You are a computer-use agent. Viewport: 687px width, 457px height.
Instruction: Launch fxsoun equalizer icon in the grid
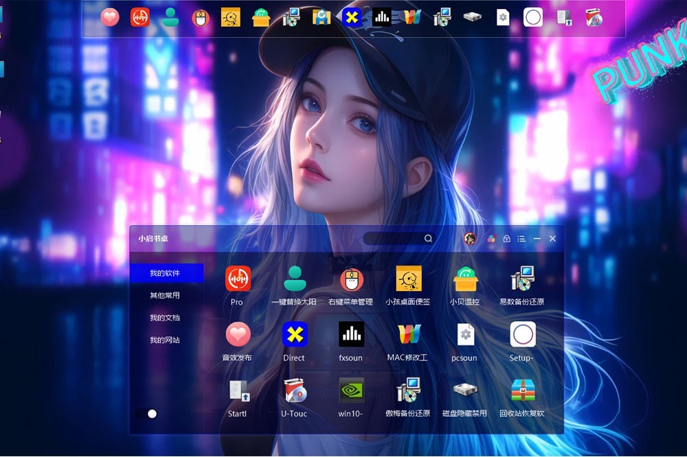click(x=351, y=335)
